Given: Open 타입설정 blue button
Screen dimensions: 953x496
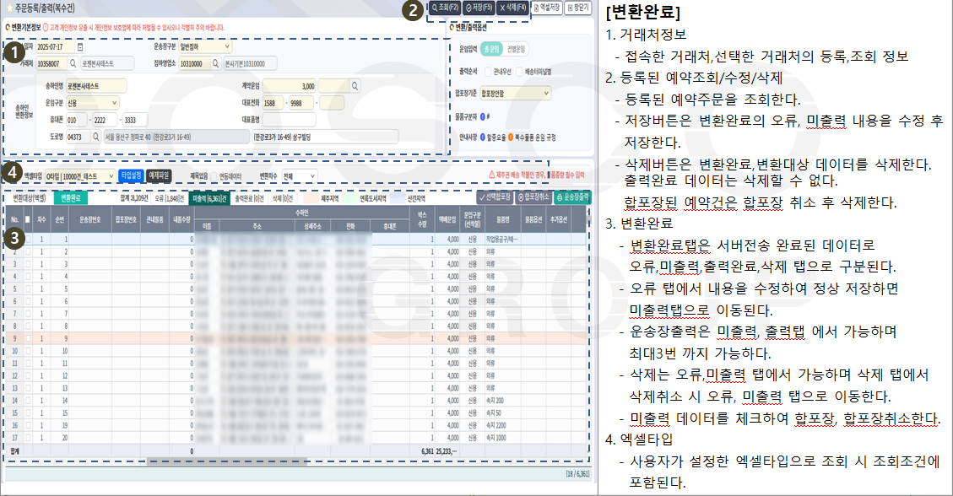Looking at the screenshot, I should click(x=131, y=175).
